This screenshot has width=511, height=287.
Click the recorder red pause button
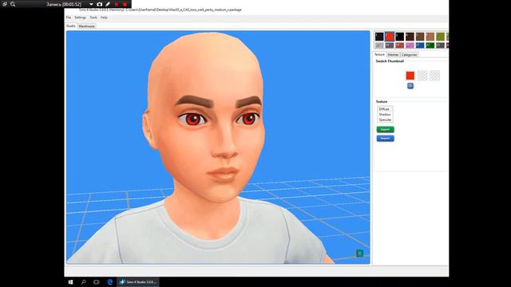click(117, 4)
